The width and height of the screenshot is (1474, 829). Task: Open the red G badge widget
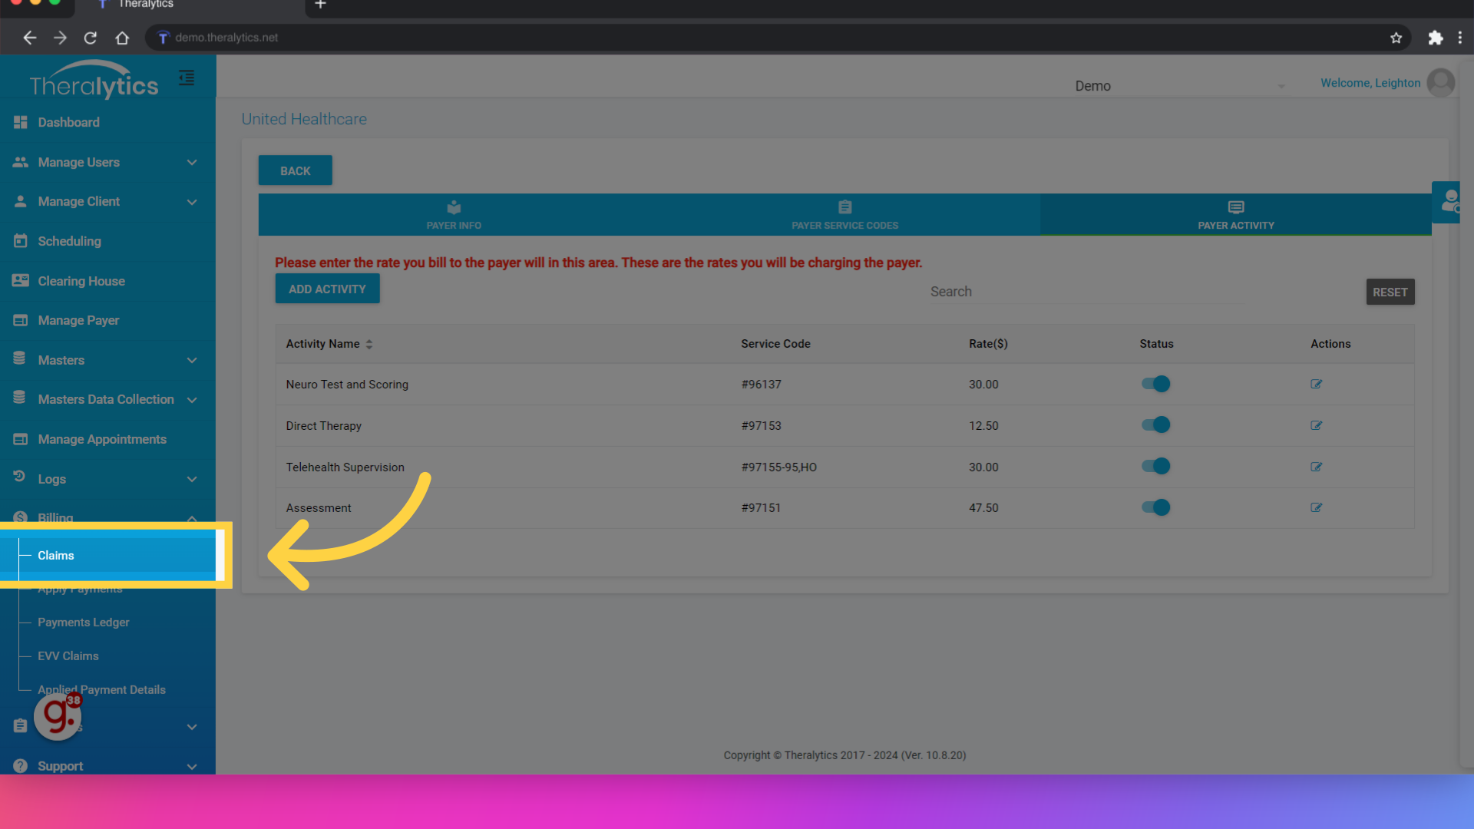58,716
